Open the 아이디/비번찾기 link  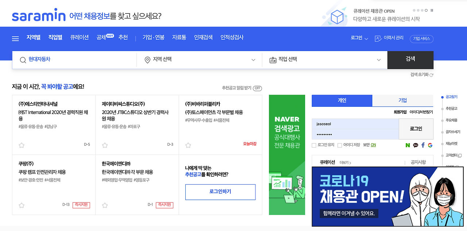pos(421,112)
